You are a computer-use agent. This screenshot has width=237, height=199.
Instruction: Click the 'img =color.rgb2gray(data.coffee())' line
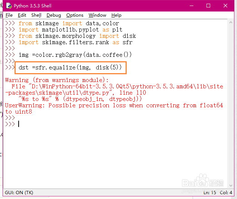coord(75,55)
